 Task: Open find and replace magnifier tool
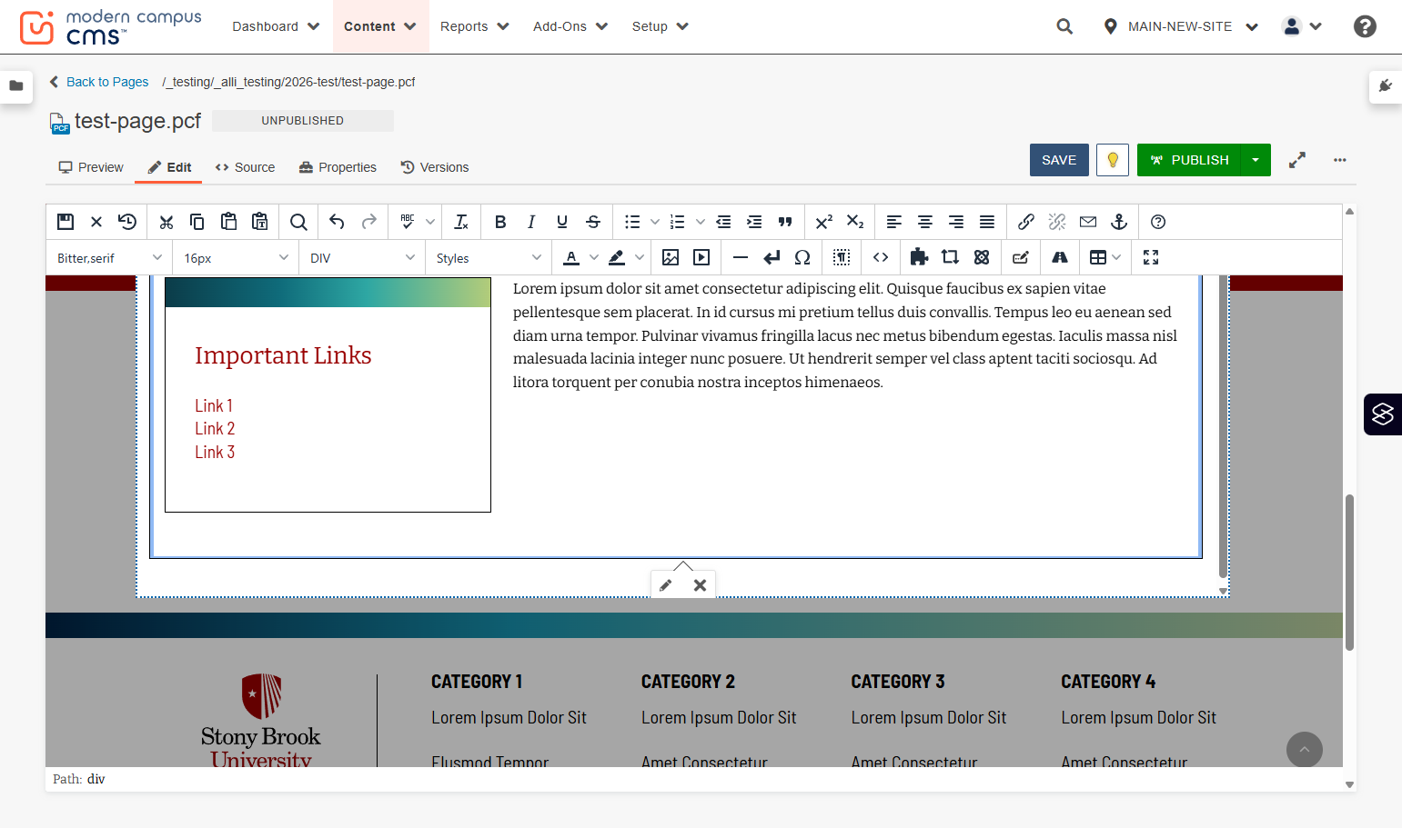298,222
